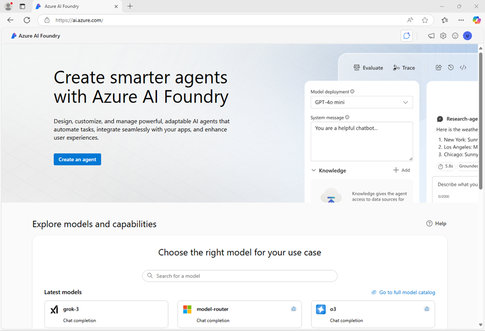The height and width of the screenshot is (331, 485).
Task: Open the o3 model card
Action: coord(373,314)
